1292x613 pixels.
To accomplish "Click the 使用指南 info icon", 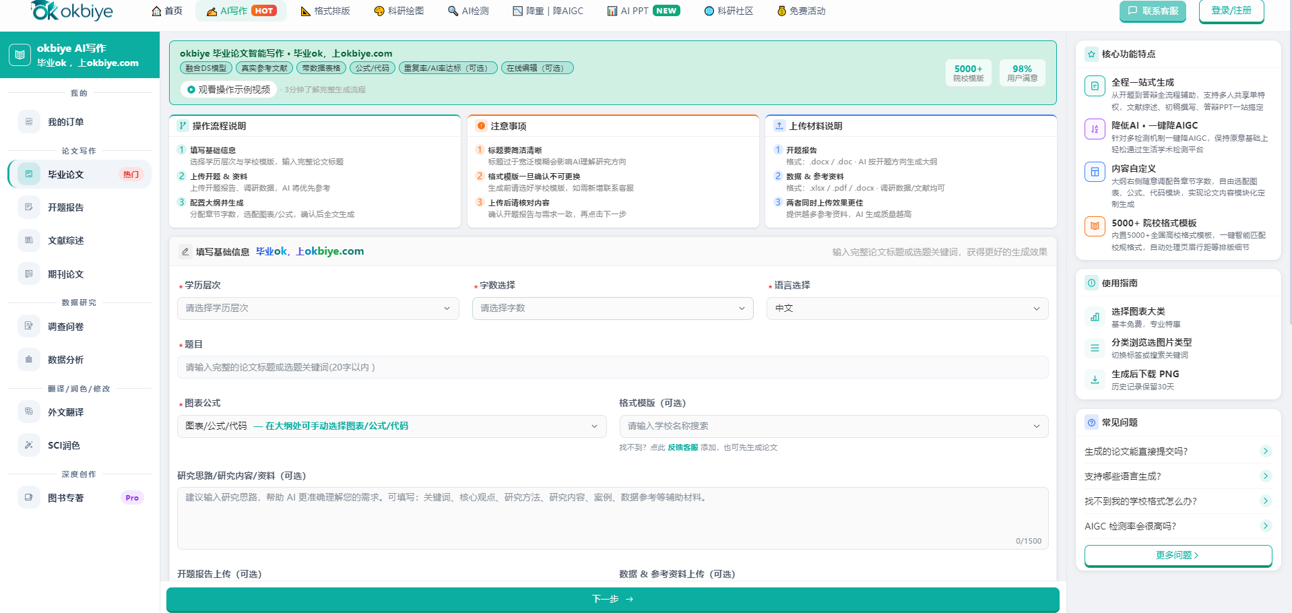I will tap(1091, 283).
